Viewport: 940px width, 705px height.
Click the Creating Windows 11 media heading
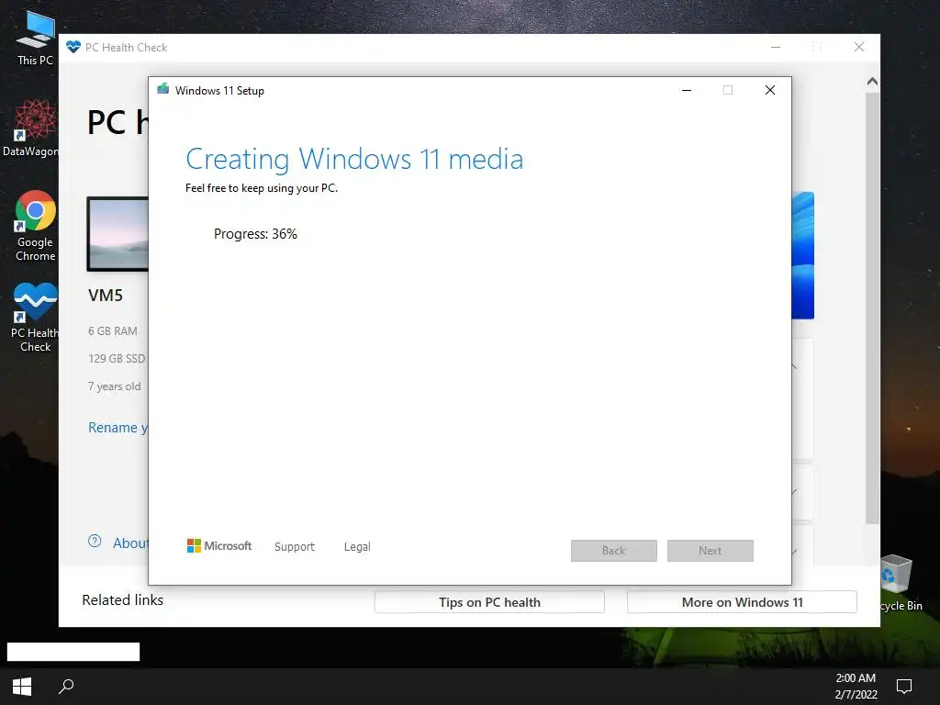(x=354, y=160)
